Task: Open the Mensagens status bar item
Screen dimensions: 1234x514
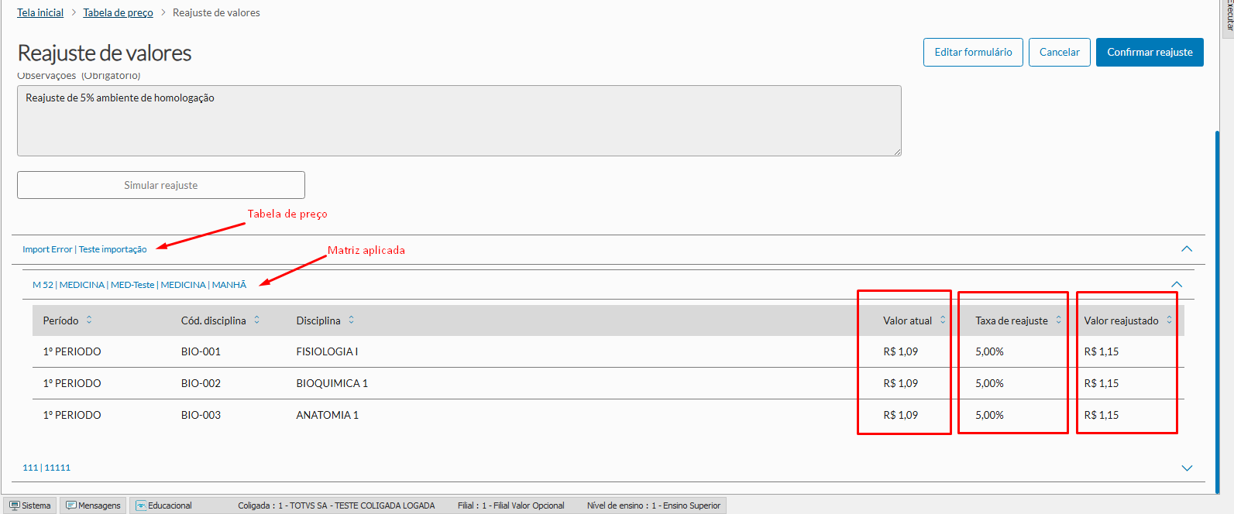Action: [x=94, y=505]
